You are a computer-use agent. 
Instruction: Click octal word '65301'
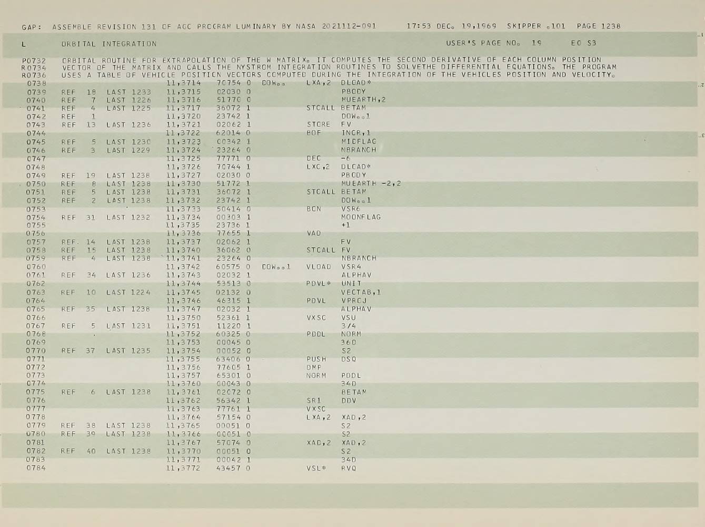coord(229,376)
